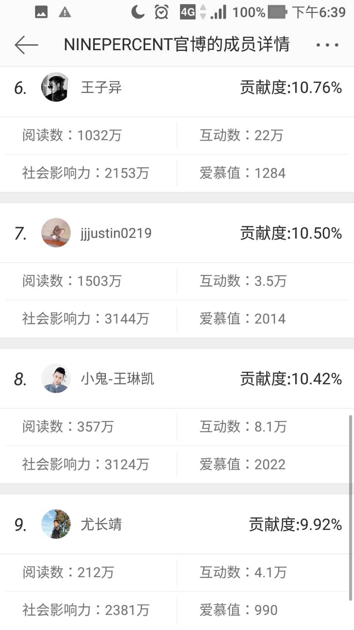Tap the username jjjustin0219
This screenshot has height=630, width=354.
coord(116,233)
